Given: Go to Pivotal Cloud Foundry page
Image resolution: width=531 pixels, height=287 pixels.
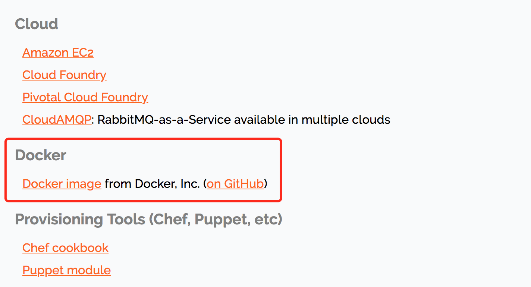Looking at the screenshot, I should [x=85, y=97].
